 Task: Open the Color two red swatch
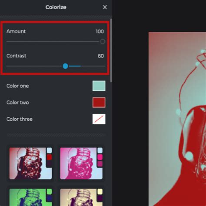tap(99, 103)
